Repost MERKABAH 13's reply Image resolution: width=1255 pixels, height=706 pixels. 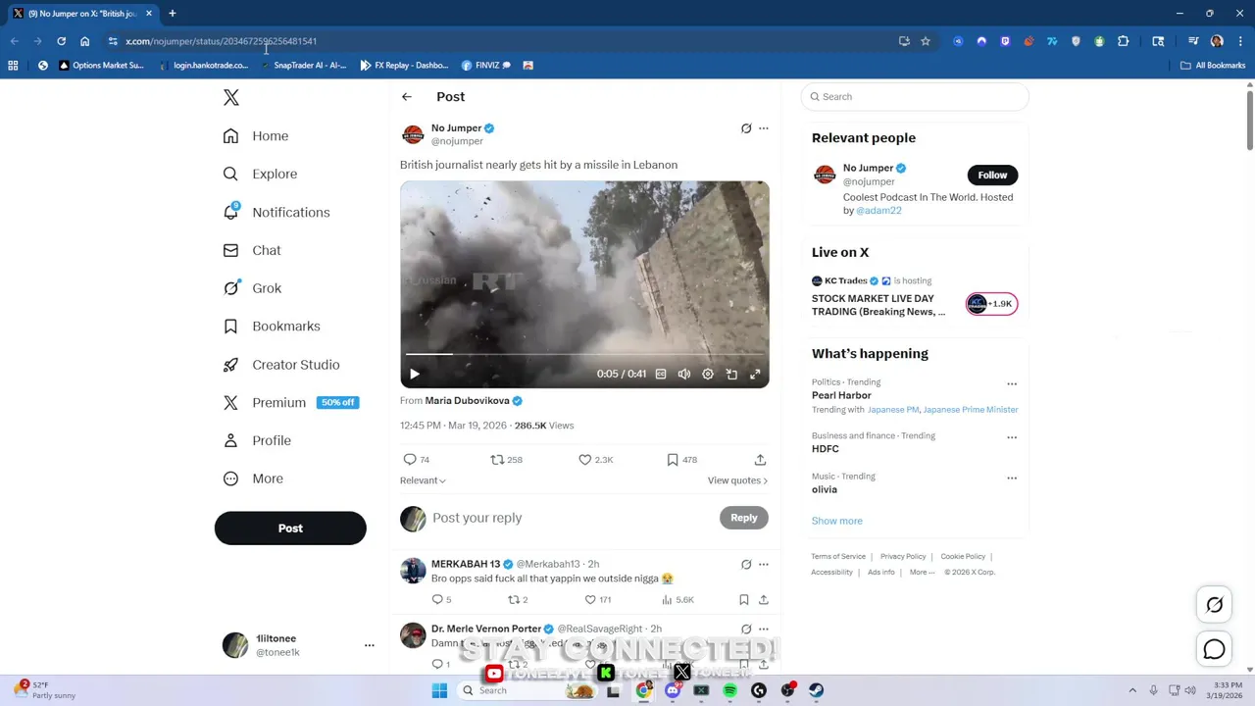(517, 599)
